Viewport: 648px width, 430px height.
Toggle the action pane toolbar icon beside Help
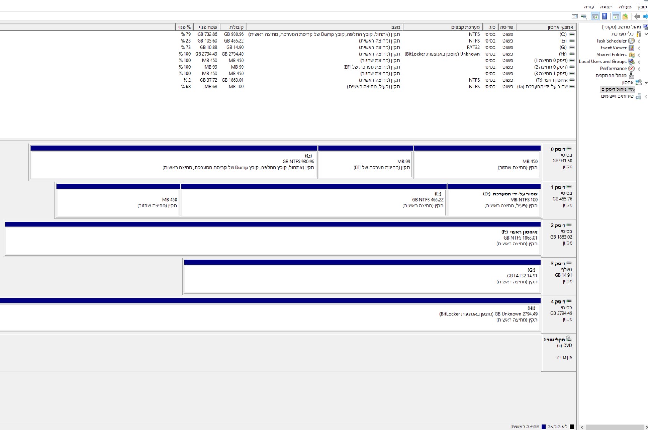595,16
